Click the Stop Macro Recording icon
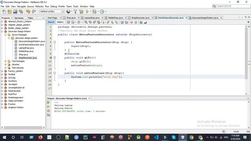 136,22
